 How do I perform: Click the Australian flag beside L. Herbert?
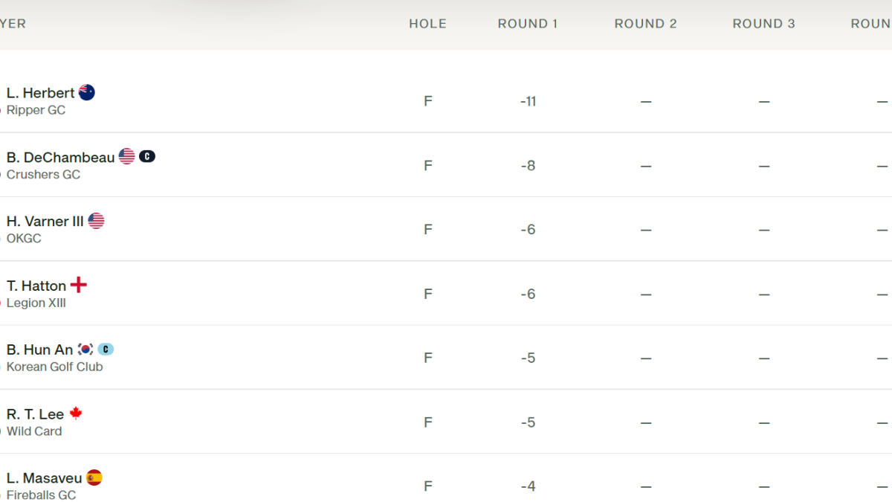click(87, 92)
